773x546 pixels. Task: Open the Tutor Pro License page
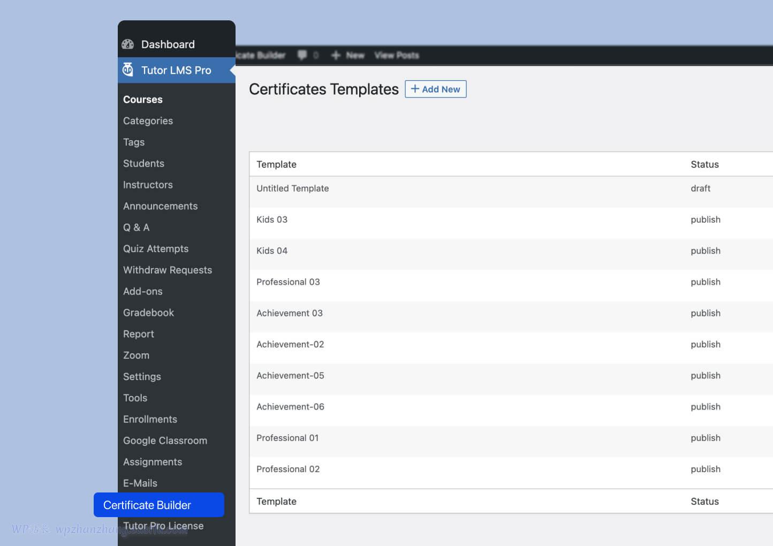[163, 526]
